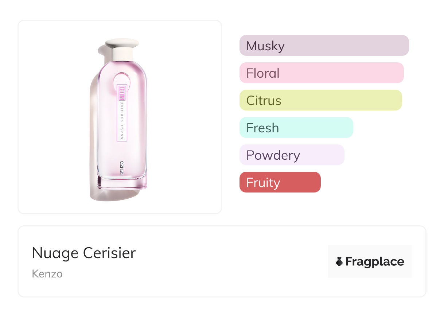The image size is (444, 315).
Task: Click the oval cutout at the bottle's top
Action: coord(122,78)
